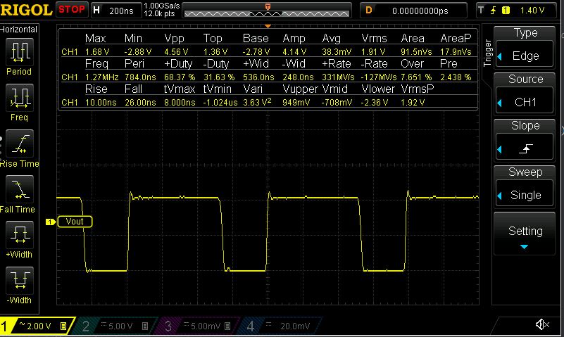Screen dimensions: 564x337
Task: Click the 1.00GSa/s sample rate readout
Action: tap(161, 6)
